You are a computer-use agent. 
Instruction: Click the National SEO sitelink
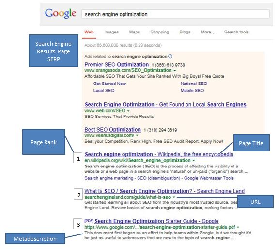tap(194, 84)
